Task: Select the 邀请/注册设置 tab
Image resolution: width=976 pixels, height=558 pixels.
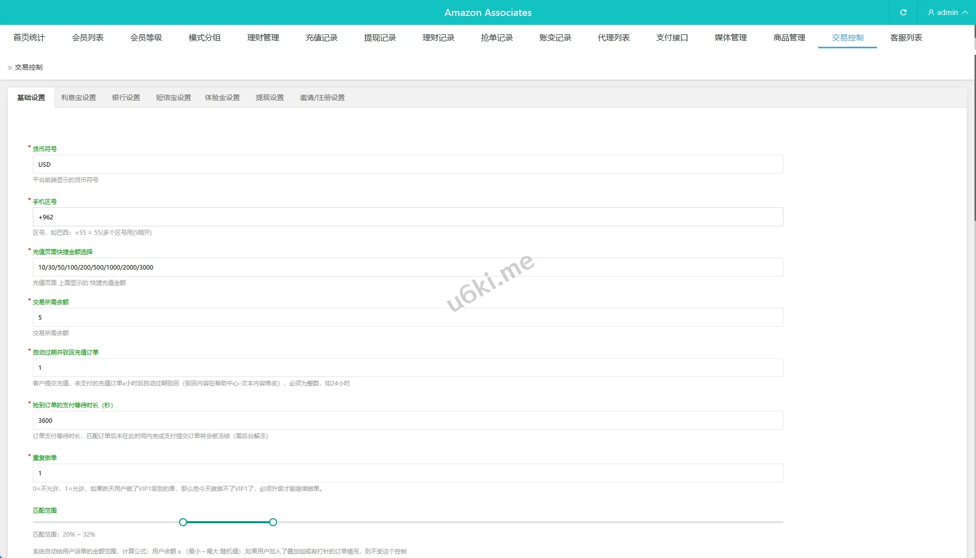Action: 322,98
